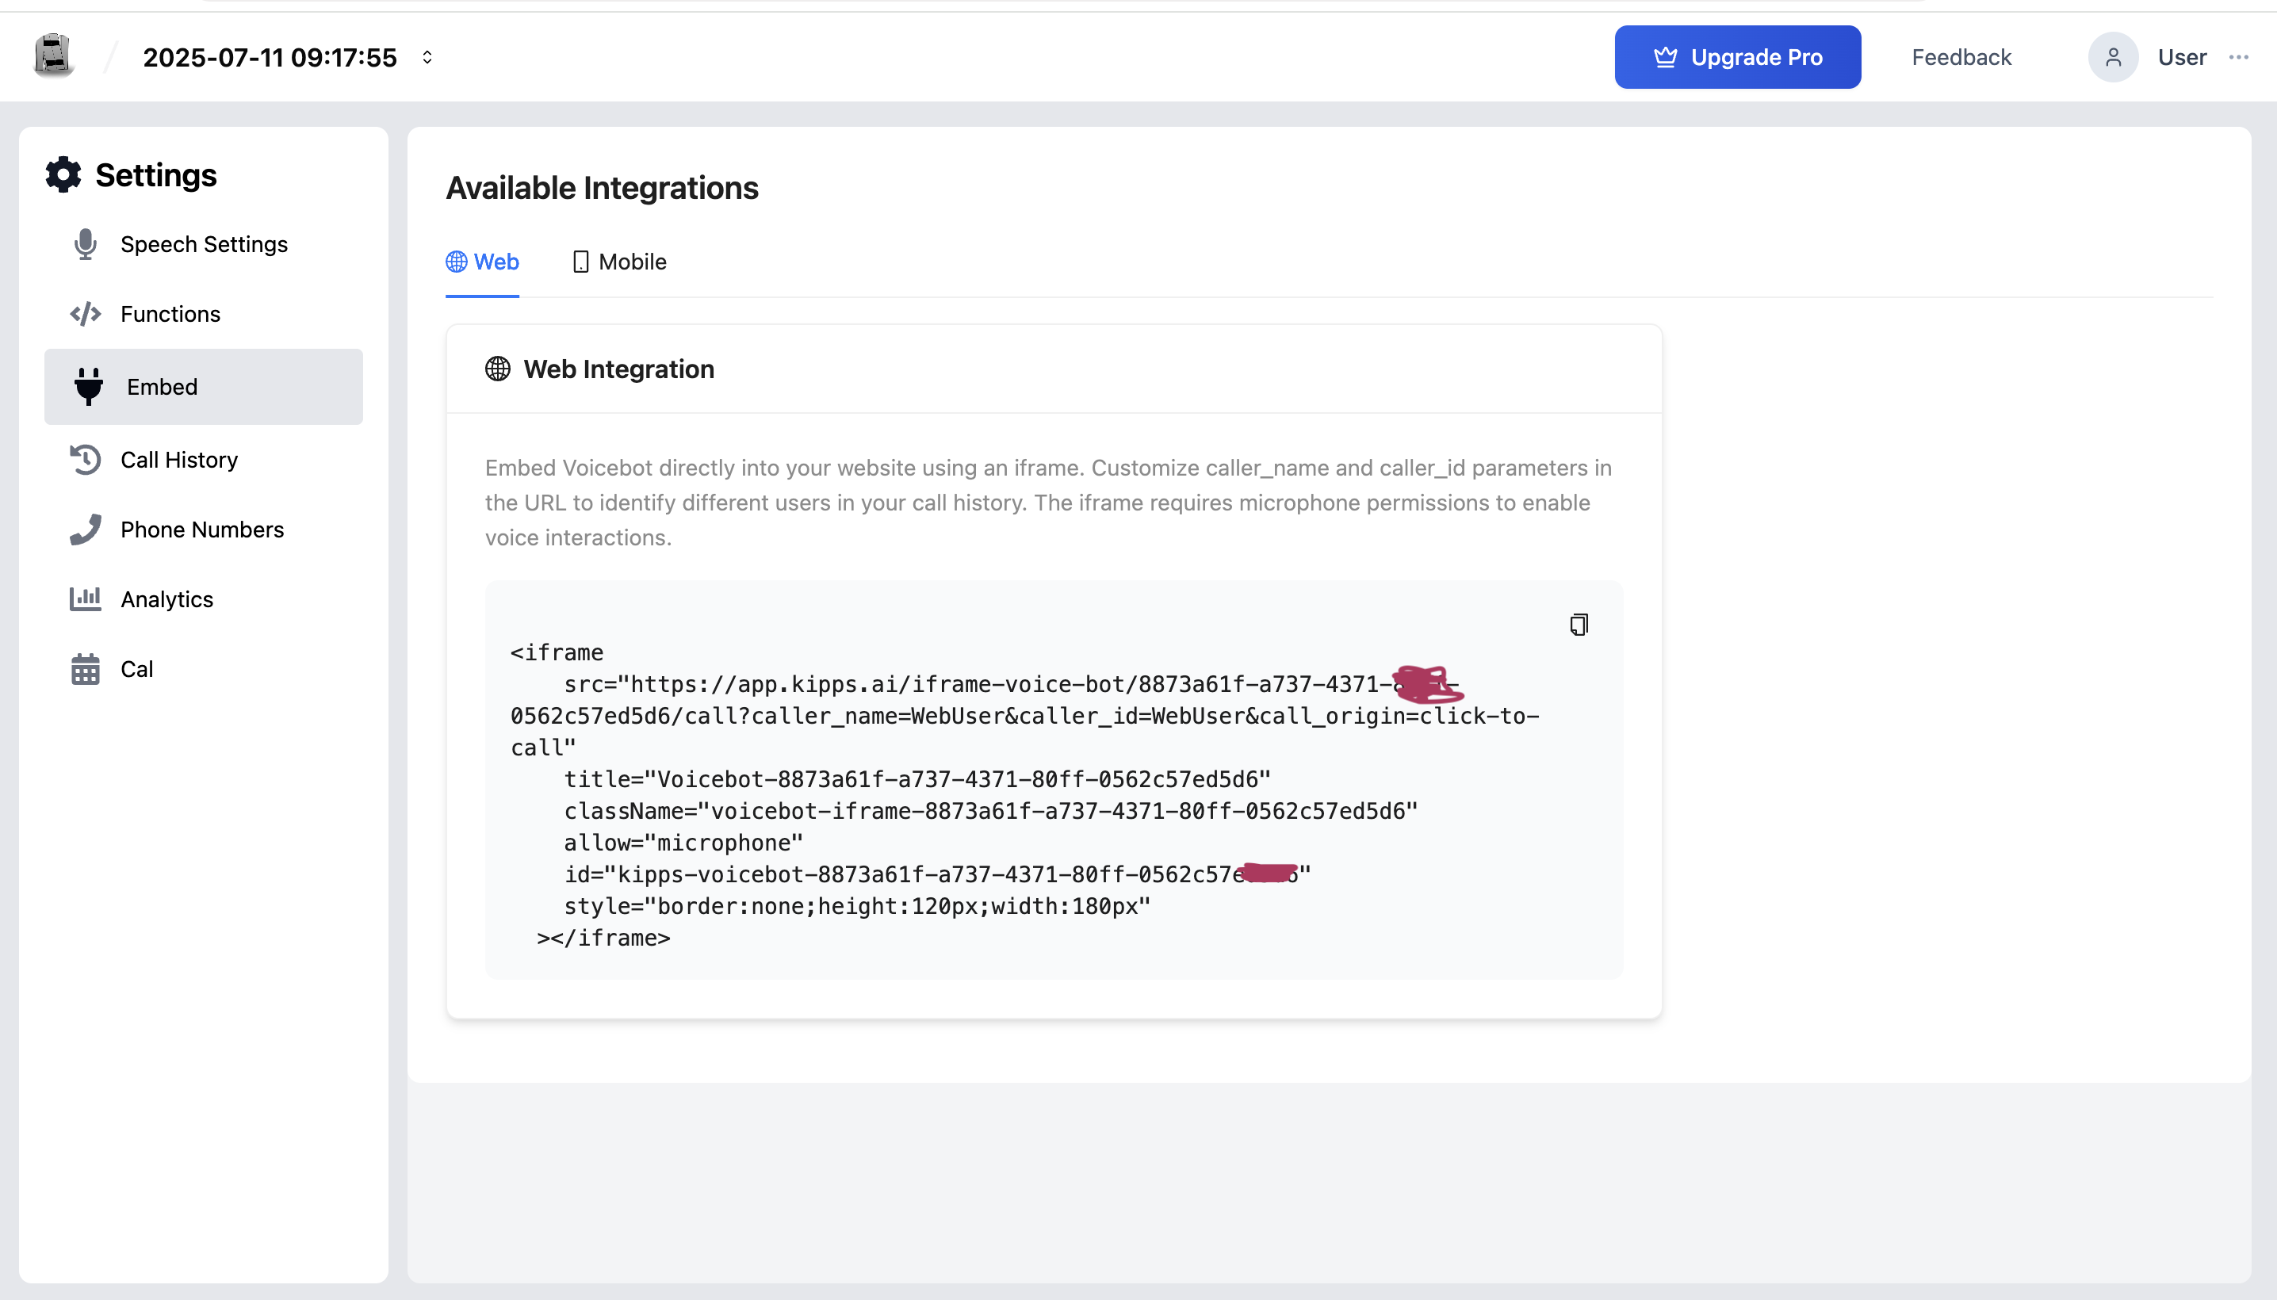Click the title="Voicebot-8873a61f..." code line
This screenshot has width=2277, height=1300.
click(917, 779)
